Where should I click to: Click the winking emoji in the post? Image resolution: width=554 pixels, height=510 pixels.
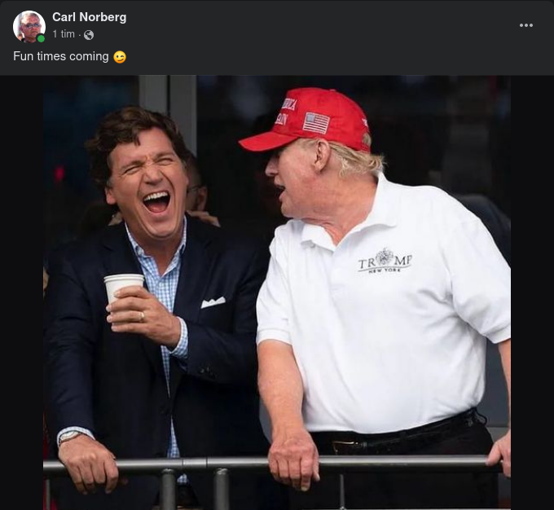coord(120,57)
